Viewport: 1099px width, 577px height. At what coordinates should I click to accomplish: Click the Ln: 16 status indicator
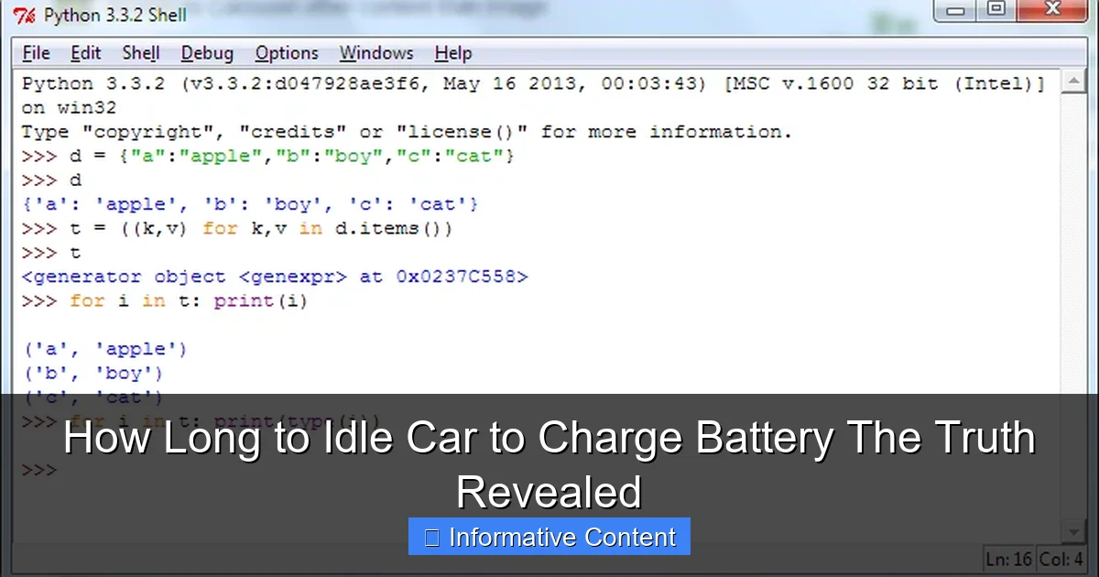[1007, 559]
